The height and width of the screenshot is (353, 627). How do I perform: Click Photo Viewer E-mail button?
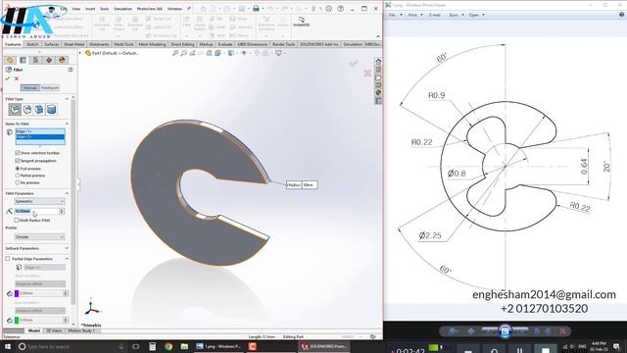[x=434, y=15]
